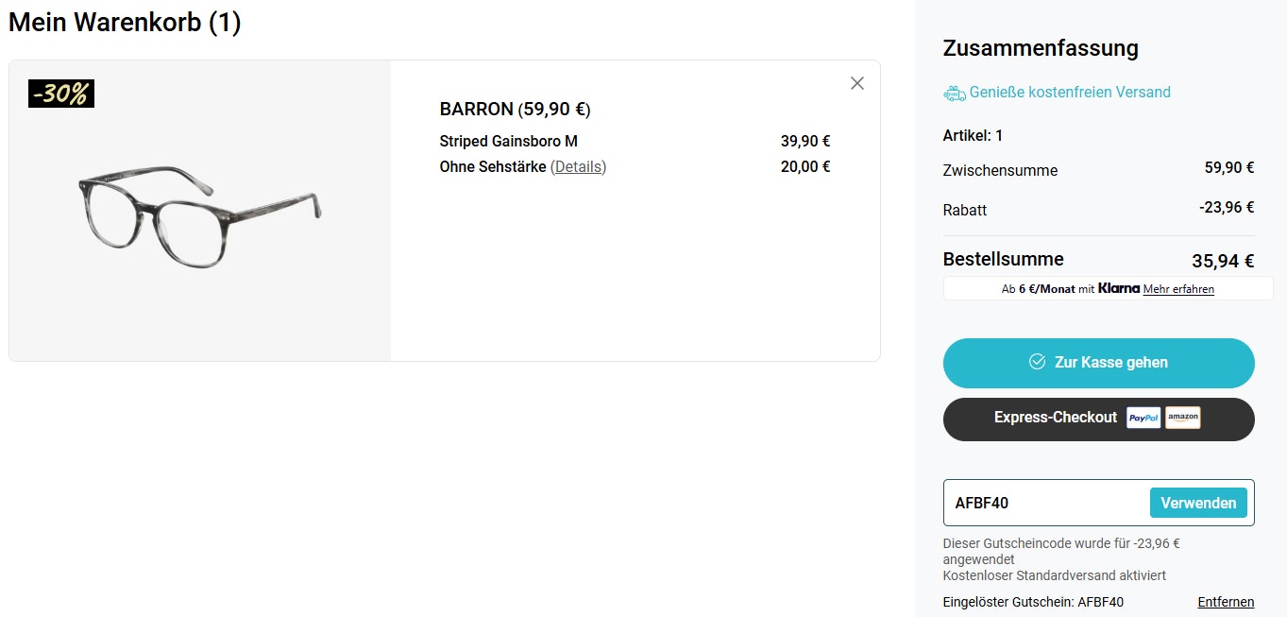The image size is (1287, 617).
Task: Remove the BARRON item with the X icon
Action: [x=857, y=83]
